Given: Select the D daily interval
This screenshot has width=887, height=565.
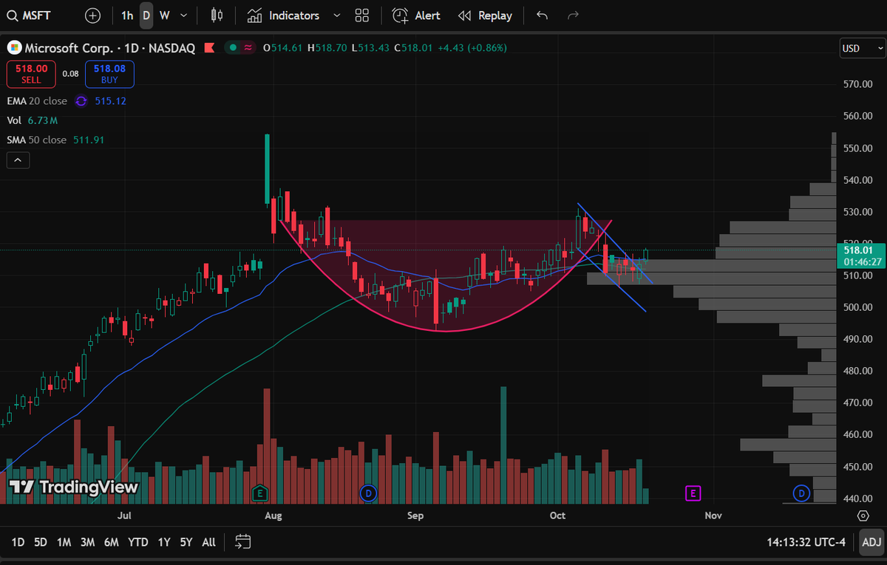Looking at the screenshot, I should coord(146,16).
